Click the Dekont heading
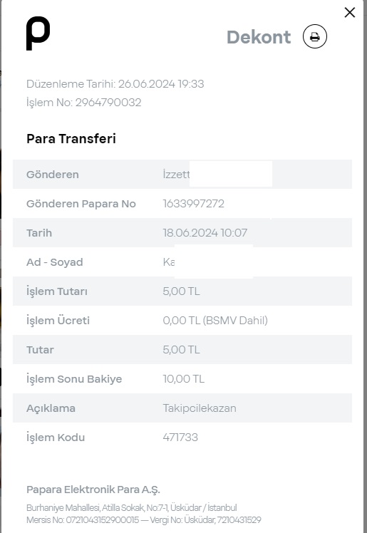Viewport: 367px width, 533px height. click(x=259, y=37)
